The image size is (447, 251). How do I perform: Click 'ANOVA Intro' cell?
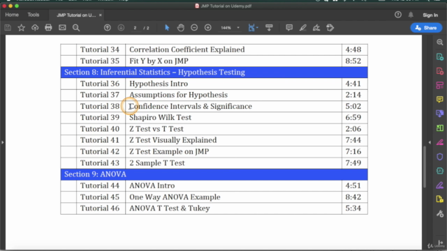tap(233, 185)
